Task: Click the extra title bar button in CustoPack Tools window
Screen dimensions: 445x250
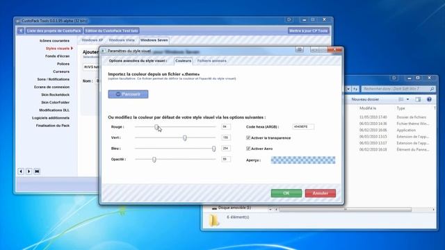Action: coord(289,19)
